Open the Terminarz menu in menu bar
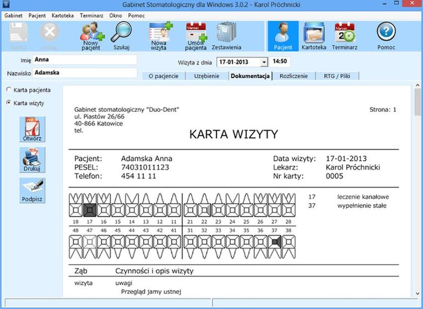Image resolution: width=423 pixels, height=309 pixels. tap(92, 15)
